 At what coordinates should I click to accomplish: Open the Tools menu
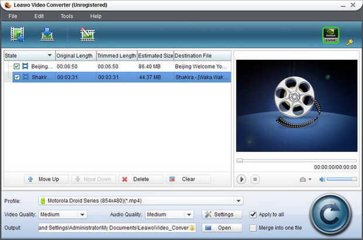(67, 16)
